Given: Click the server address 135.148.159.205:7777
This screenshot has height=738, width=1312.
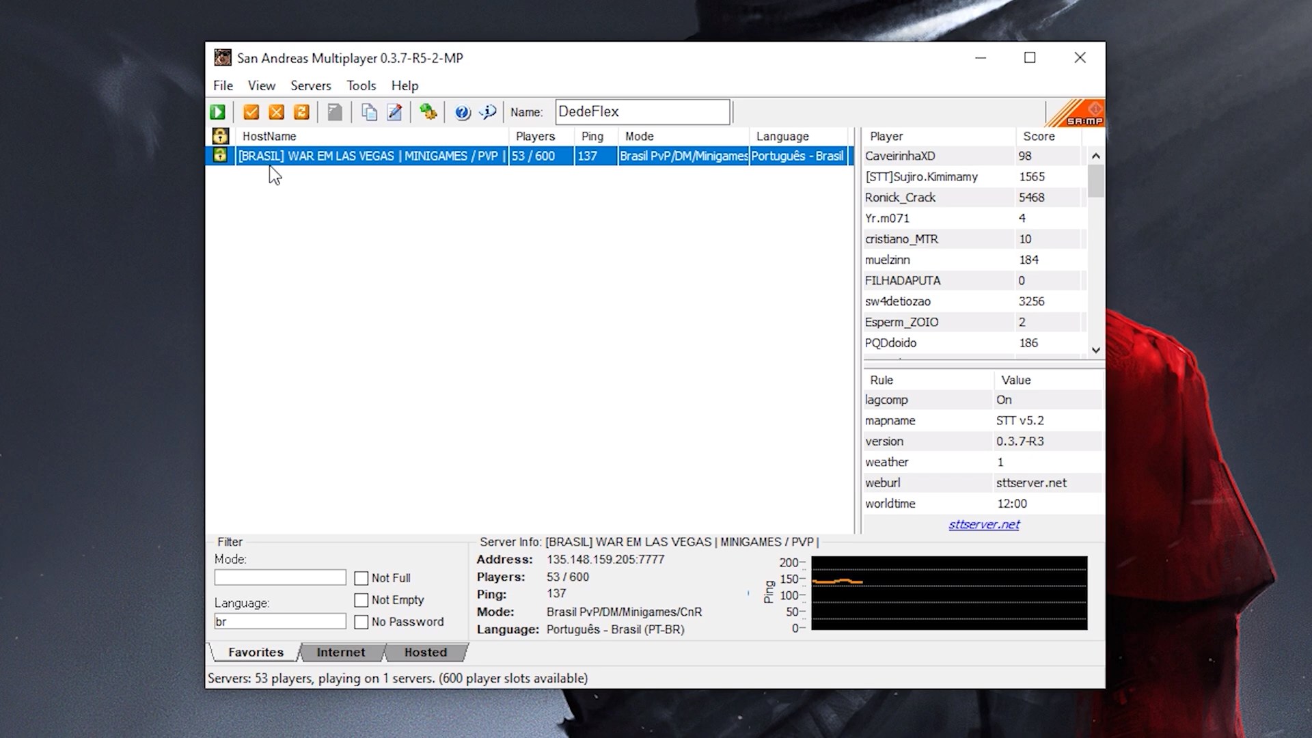Looking at the screenshot, I should (605, 560).
